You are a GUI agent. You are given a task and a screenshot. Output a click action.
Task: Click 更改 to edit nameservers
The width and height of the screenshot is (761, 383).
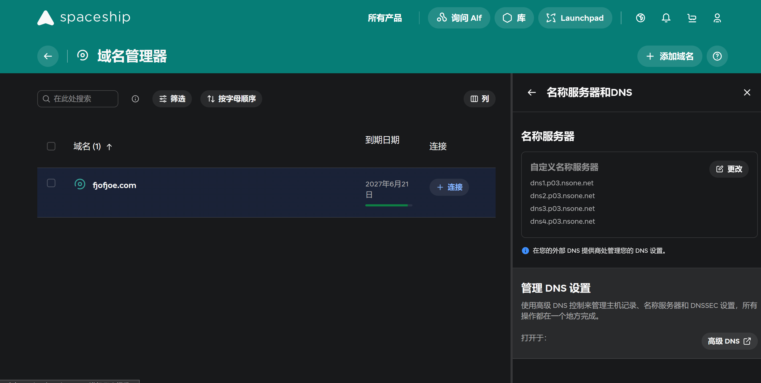[729, 169]
